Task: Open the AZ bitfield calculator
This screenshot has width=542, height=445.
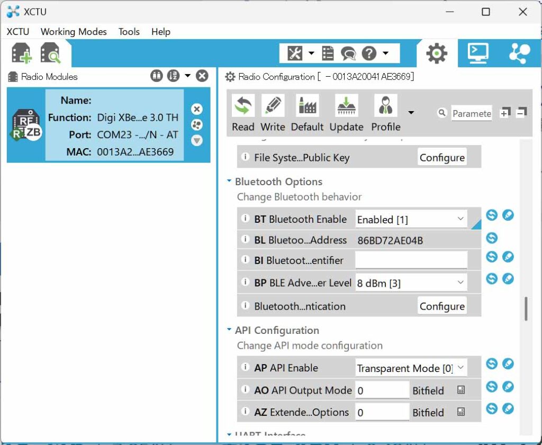Action: (x=461, y=412)
